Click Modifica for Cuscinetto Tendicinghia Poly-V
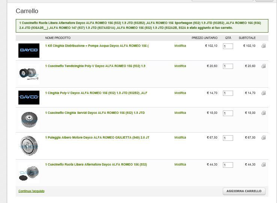277x203 pixels. 180,66
